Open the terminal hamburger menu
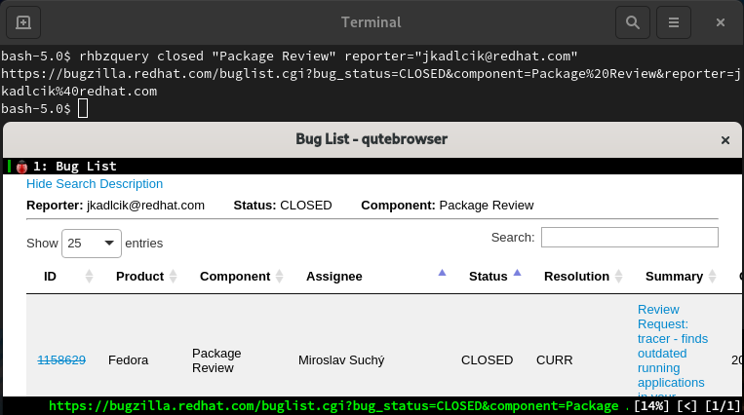The height and width of the screenshot is (415, 744). tap(673, 21)
